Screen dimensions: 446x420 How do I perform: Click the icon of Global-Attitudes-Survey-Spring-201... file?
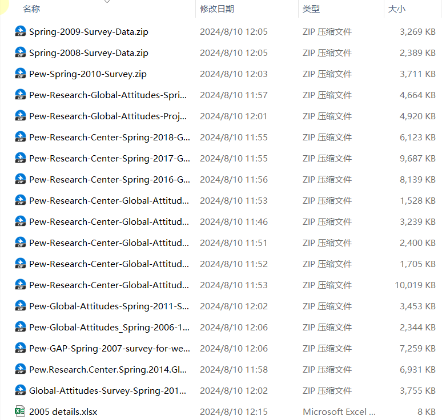tap(20, 390)
